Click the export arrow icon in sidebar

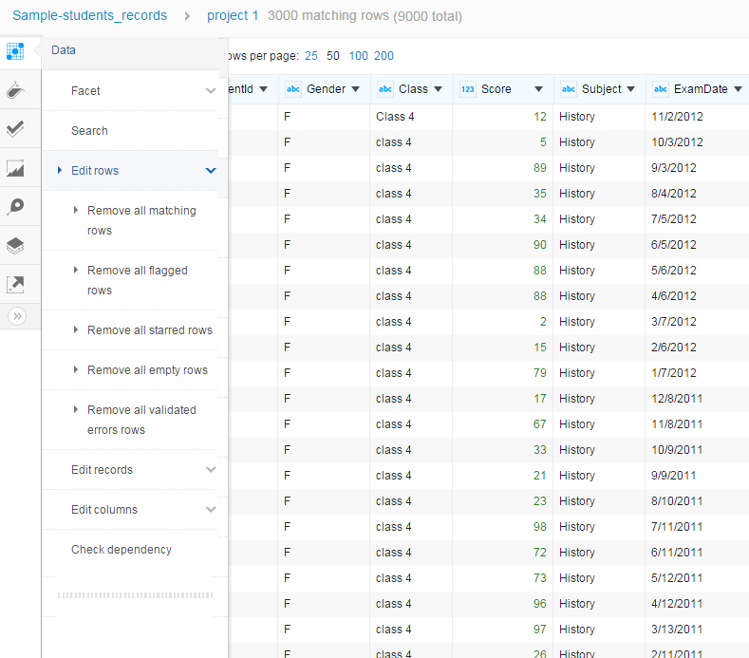coord(15,284)
